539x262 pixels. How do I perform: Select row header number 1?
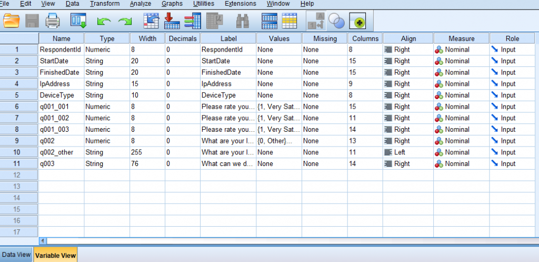[x=19, y=50]
